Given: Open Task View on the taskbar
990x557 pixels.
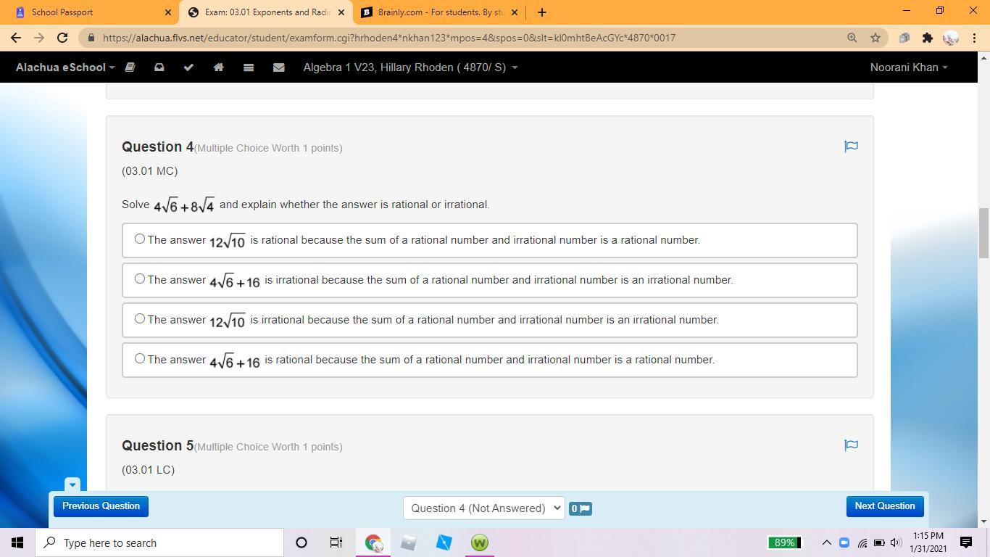Looking at the screenshot, I should pos(336,542).
